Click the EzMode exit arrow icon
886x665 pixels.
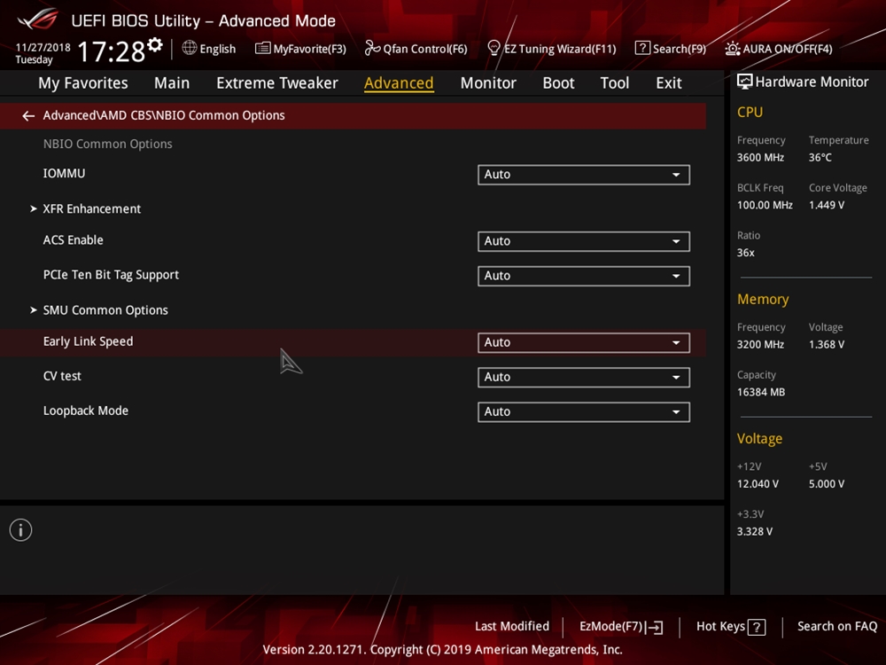coord(655,627)
